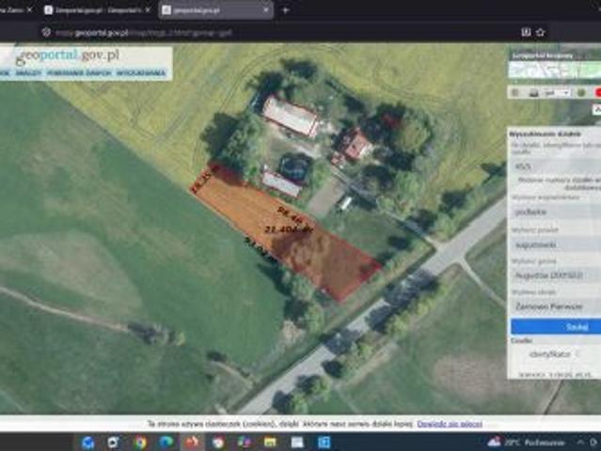
Task: Click the weather widget in the taskbar
Action: pos(526,443)
